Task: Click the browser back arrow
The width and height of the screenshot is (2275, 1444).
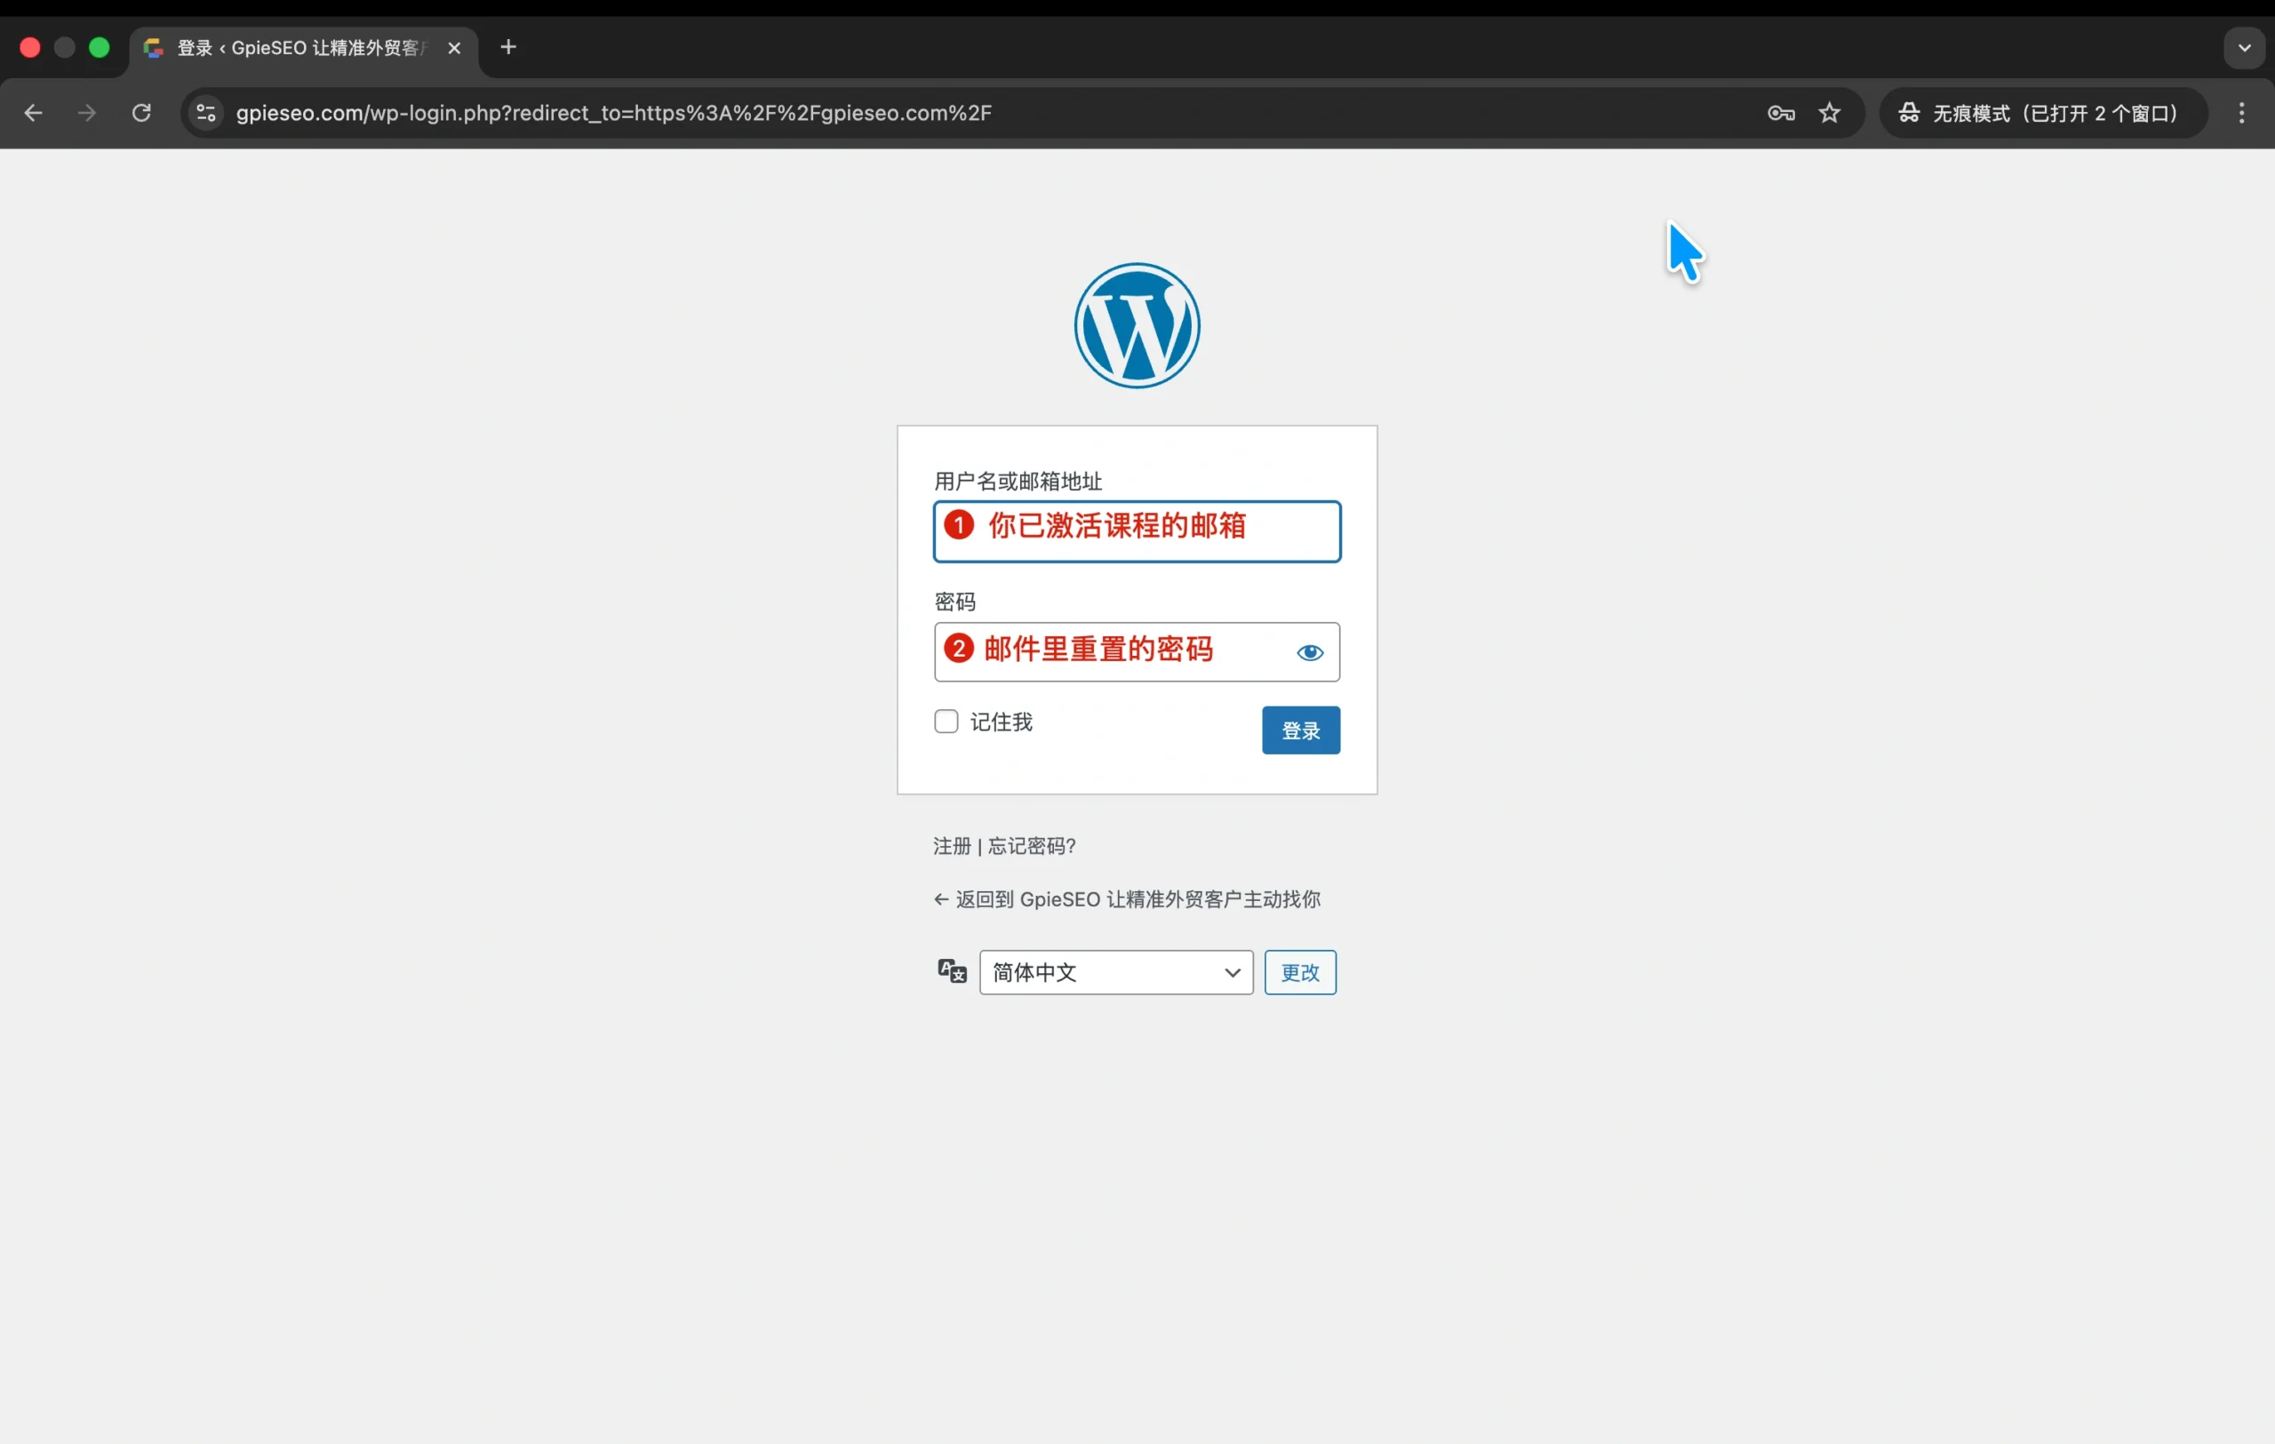Action: pos(33,114)
